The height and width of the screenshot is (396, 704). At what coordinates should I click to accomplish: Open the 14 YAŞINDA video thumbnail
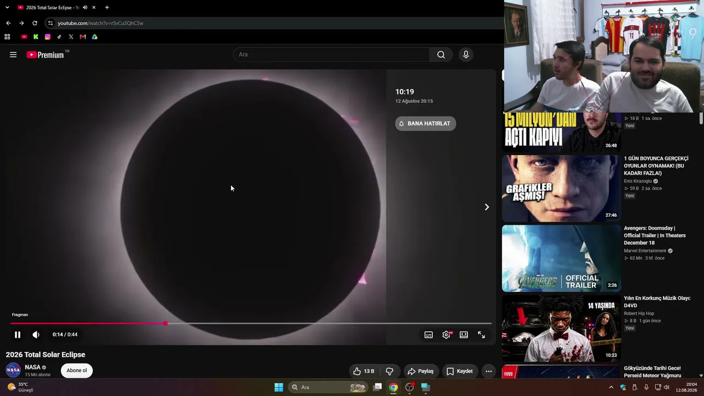[561, 328]
